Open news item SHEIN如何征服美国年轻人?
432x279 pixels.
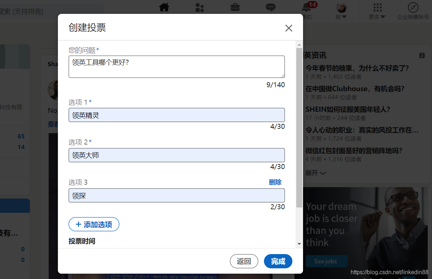point(348,109)
